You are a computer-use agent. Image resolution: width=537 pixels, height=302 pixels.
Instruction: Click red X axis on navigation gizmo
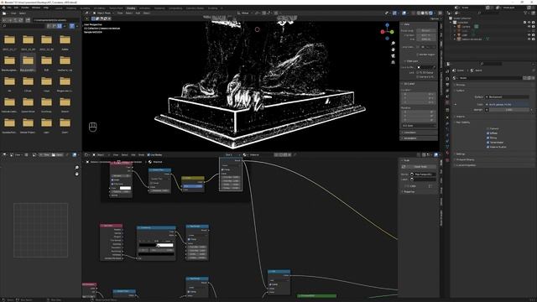[383, 32]
